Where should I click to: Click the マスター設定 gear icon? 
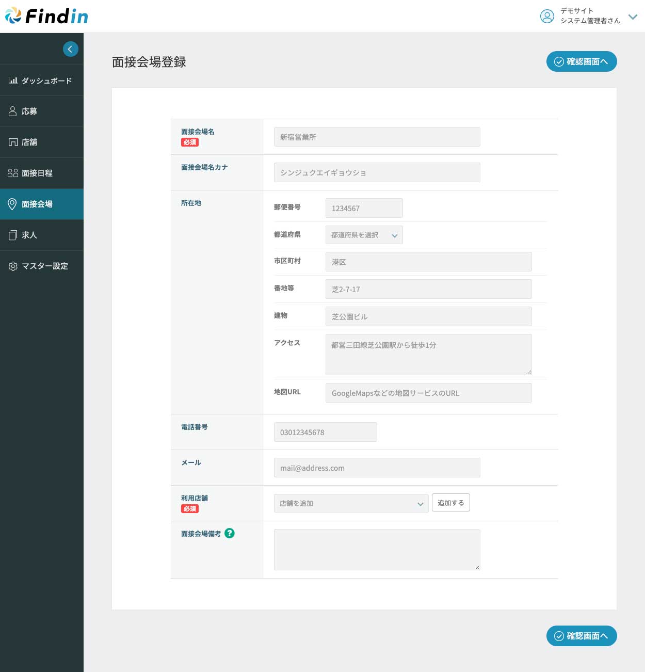pyautogui.click(x=13, y=266)
